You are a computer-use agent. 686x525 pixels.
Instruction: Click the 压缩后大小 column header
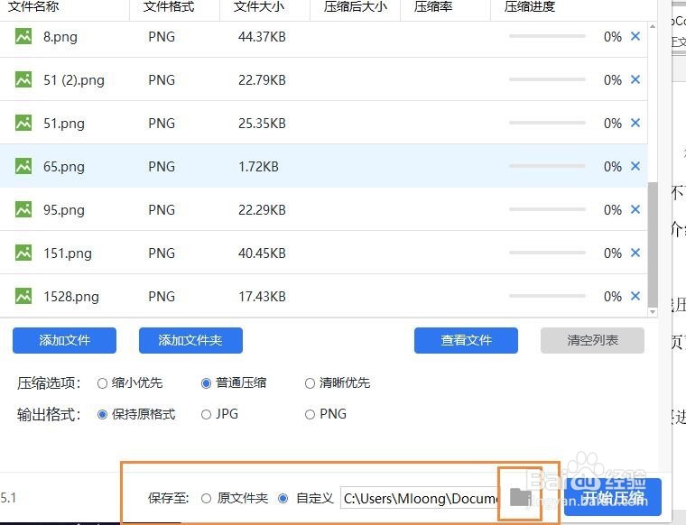(x=356, y=6)
